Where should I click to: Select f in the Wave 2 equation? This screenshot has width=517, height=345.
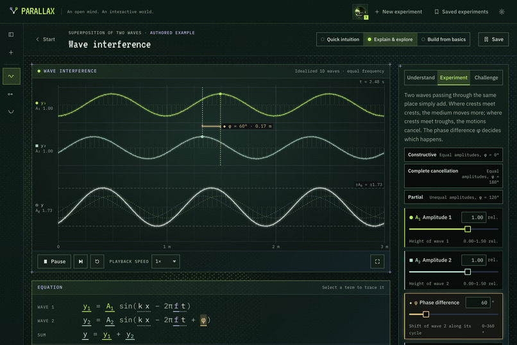176,320
